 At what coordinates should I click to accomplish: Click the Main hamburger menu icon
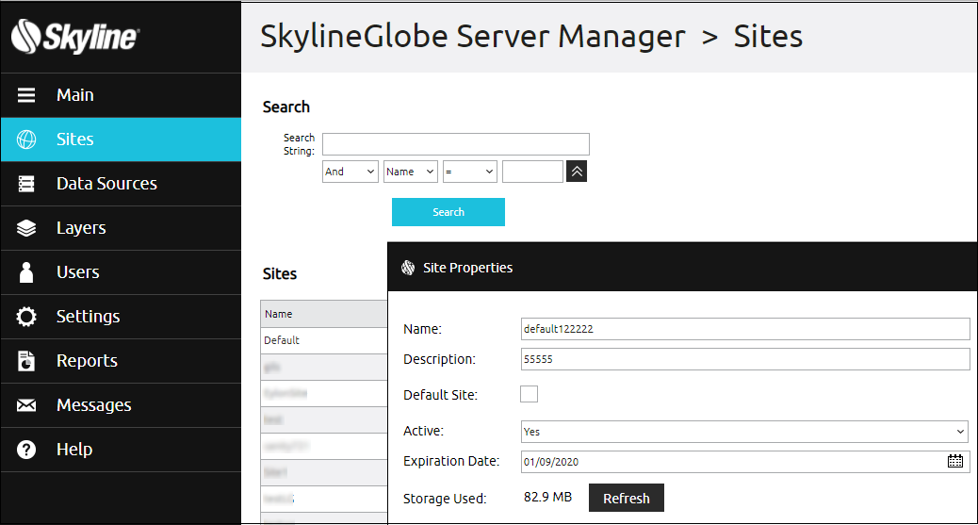coord(26,95)
